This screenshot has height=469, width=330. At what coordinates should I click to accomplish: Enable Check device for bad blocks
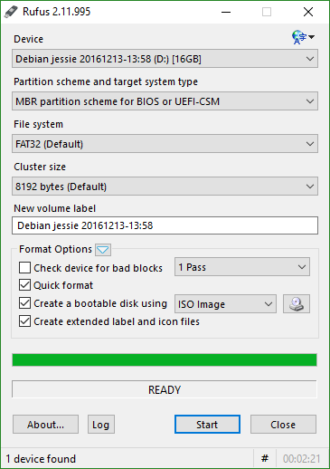24,268
